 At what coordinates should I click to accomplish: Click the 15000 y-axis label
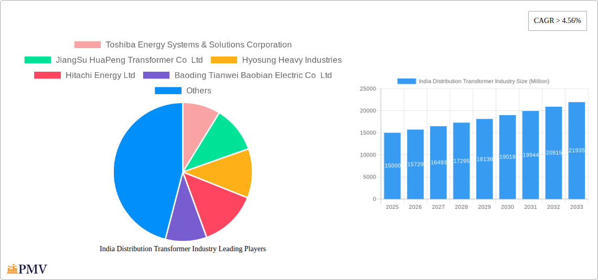[x=368, y=133]
